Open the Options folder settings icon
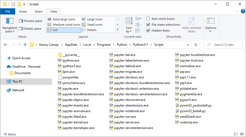246x137 pixels. point(210,21)
